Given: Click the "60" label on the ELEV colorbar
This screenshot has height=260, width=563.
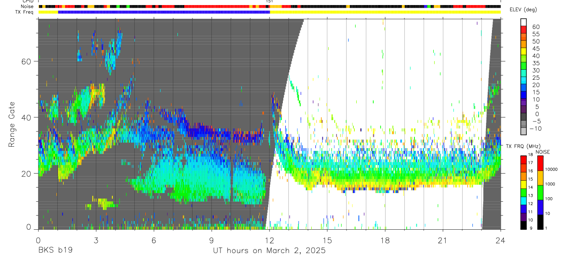Looking at the screenshot, I should click(x=536, y=27).
